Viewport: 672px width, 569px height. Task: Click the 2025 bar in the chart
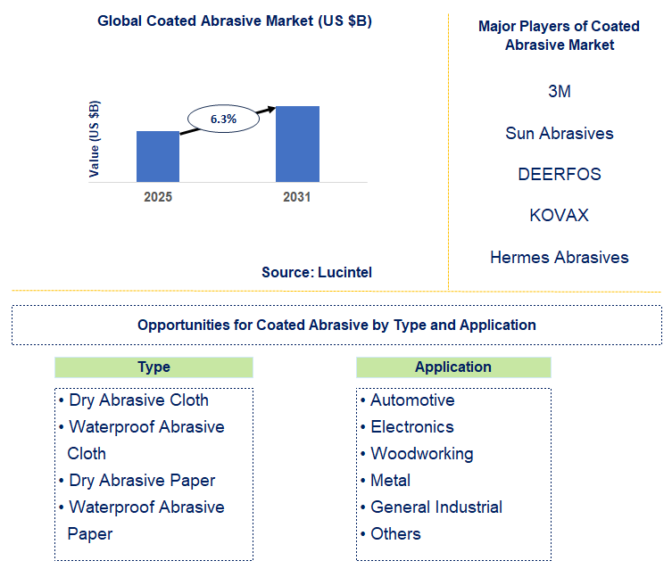pos(158,156)
